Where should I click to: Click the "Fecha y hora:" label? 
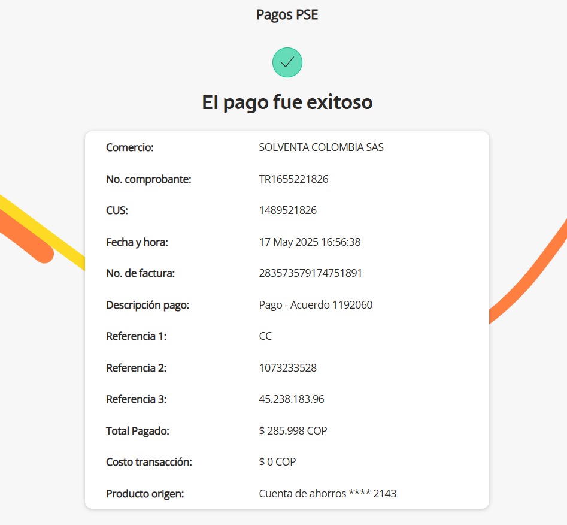click(137, 242)
